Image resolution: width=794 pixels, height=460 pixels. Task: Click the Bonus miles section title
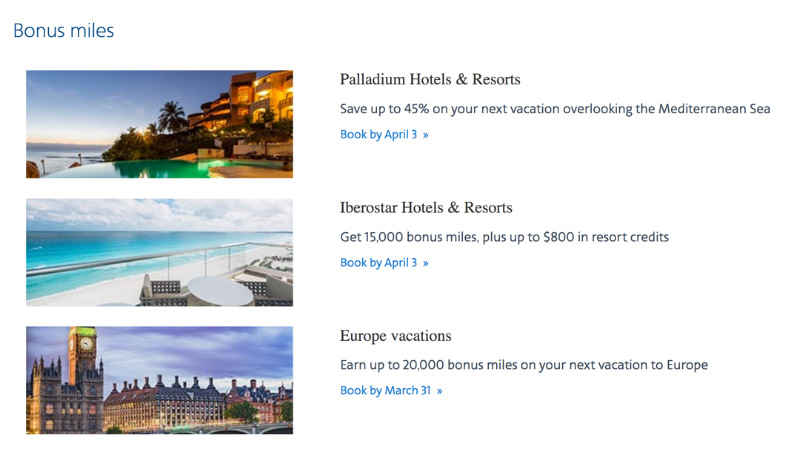coord(64,31)
